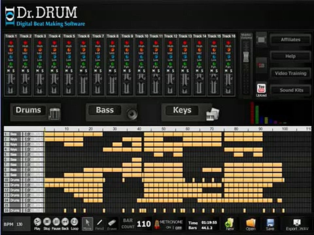The width and height of the screenshot is (314, 235).
Task: Click Track 8 red High knob
Action: click(x=112, y=43)
